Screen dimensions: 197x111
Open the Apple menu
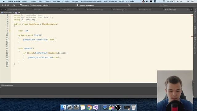pos(4,1)
